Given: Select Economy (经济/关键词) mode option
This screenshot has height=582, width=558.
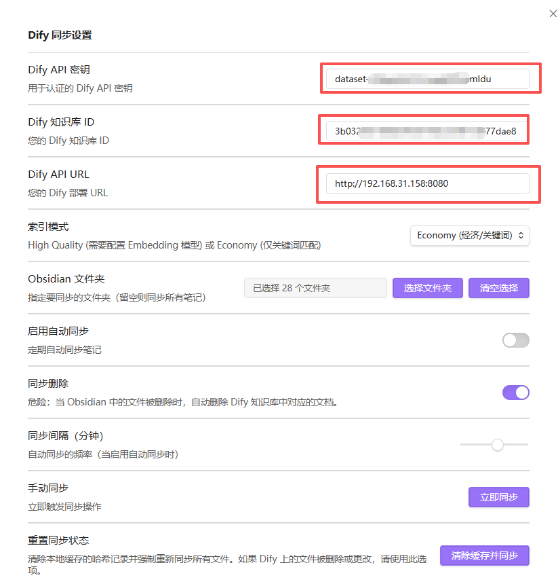Looking at the screenshot, I should (461, 235).
